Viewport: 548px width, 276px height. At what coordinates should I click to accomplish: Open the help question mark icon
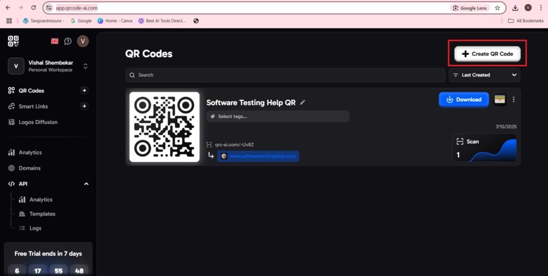point(68,41)
